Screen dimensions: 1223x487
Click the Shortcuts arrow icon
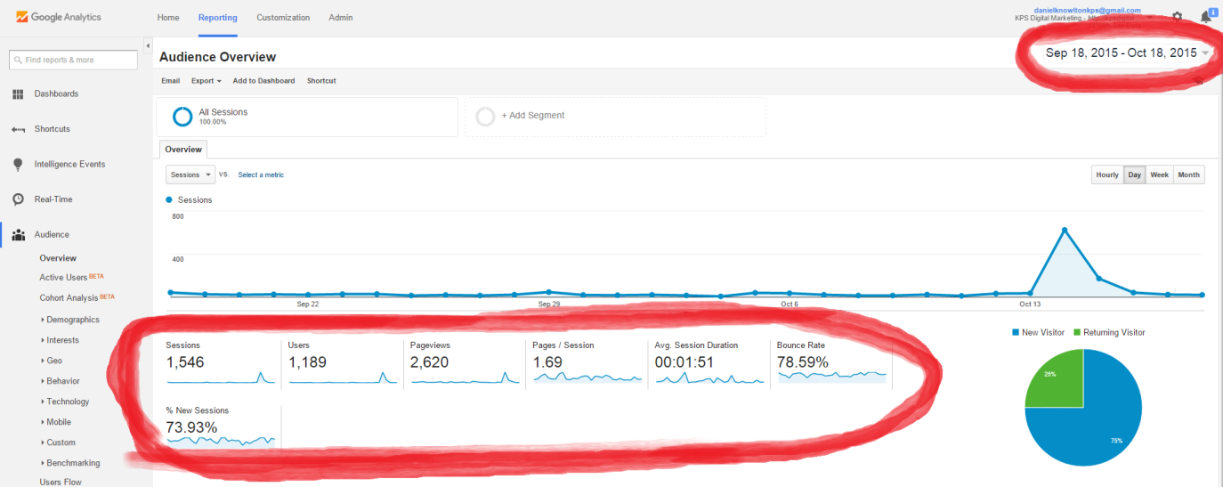tap(18, 129)
